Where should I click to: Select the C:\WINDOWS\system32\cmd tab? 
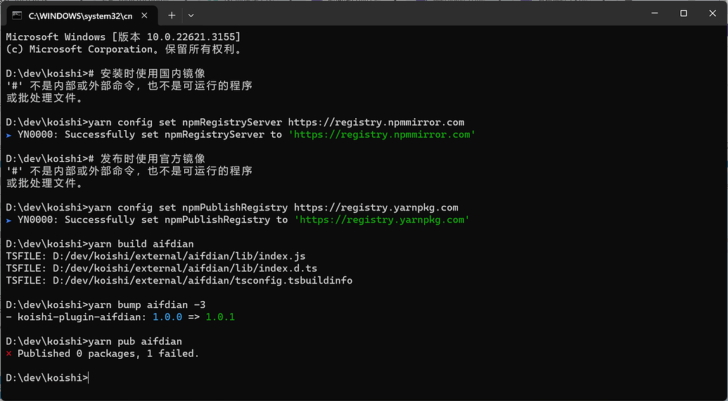click(77, 14)
